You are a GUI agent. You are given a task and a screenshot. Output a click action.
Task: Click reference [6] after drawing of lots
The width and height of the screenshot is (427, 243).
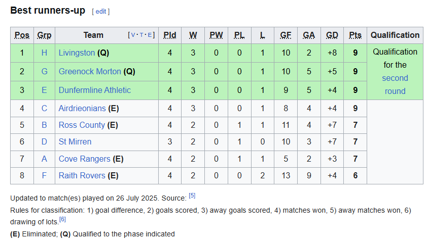coord(62,219)
